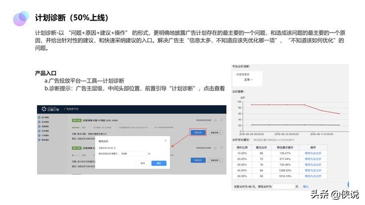Image resolution: width=365 pixels, height=205 pixels.
Task: Expand 查看详情 dropdown on first plan
Action: click(x=216, y=133)
